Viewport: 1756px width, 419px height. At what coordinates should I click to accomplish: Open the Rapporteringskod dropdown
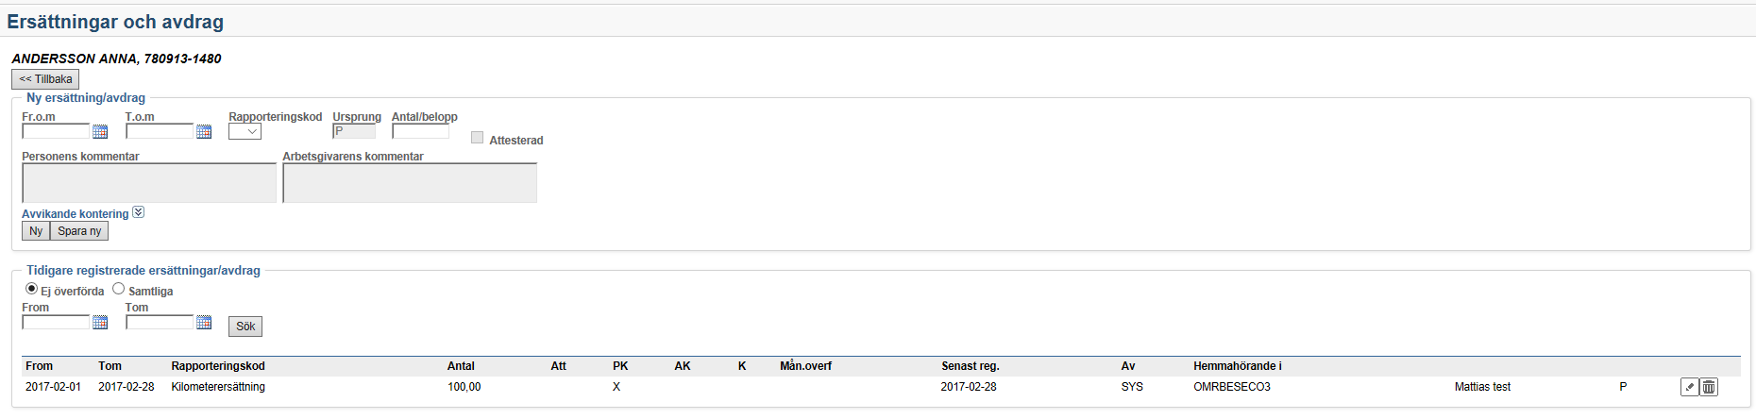(245, 132)
